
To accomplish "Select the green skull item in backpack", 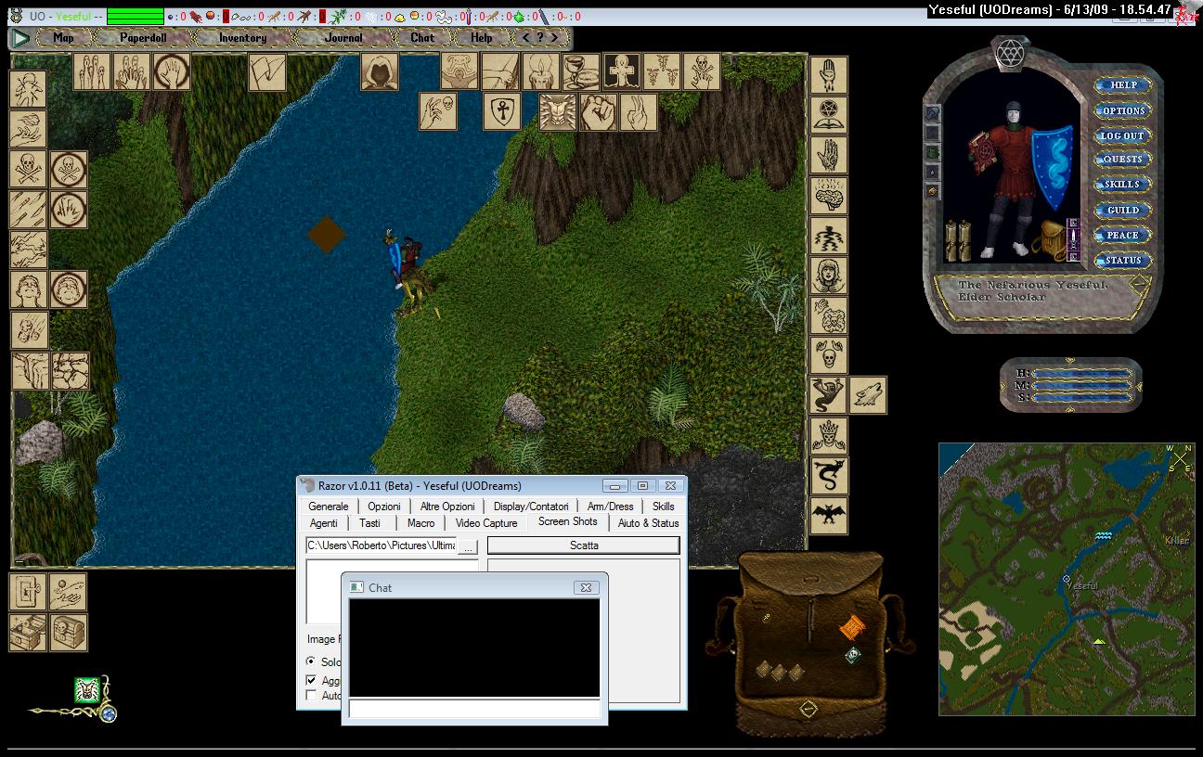I will [852, 655].
